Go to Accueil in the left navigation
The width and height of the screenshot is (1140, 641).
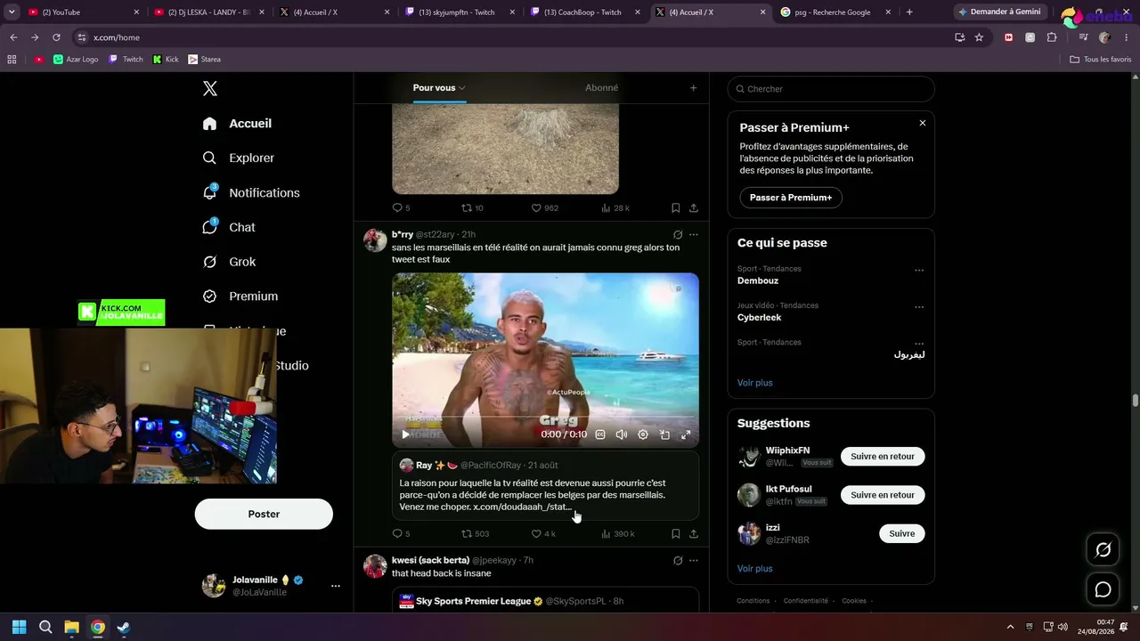[237, 124]
